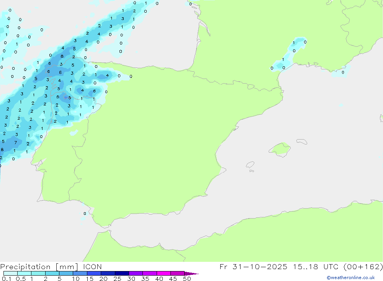Click the Ibiza island outline on the map
383x281 pixels.
pyautogui.click(x=250, y=165)
